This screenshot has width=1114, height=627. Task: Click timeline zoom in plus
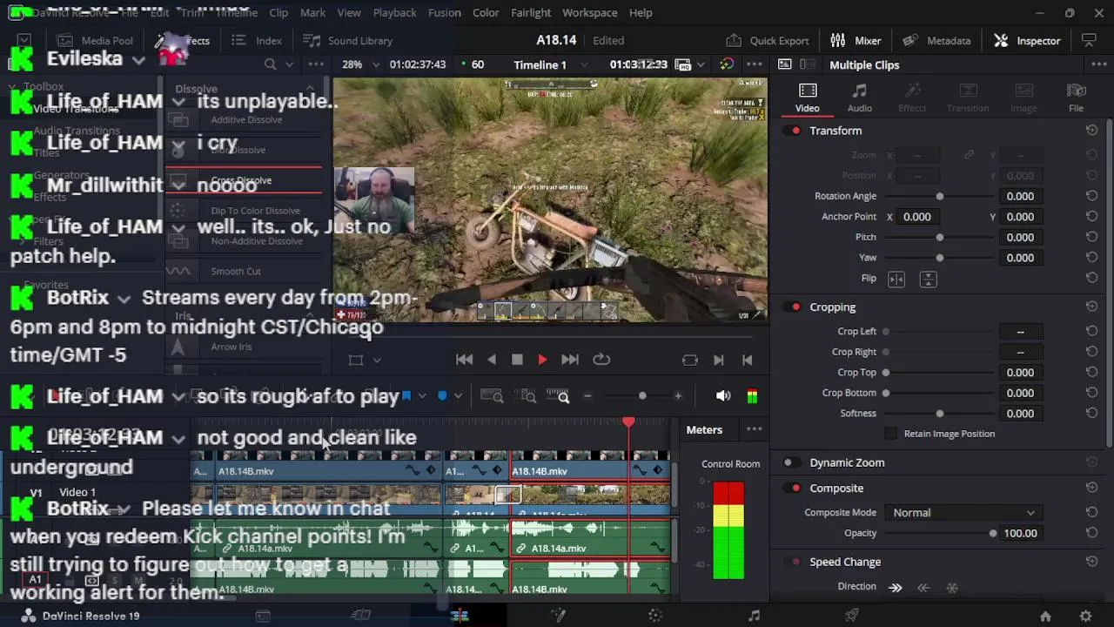[x=678, y=396]
